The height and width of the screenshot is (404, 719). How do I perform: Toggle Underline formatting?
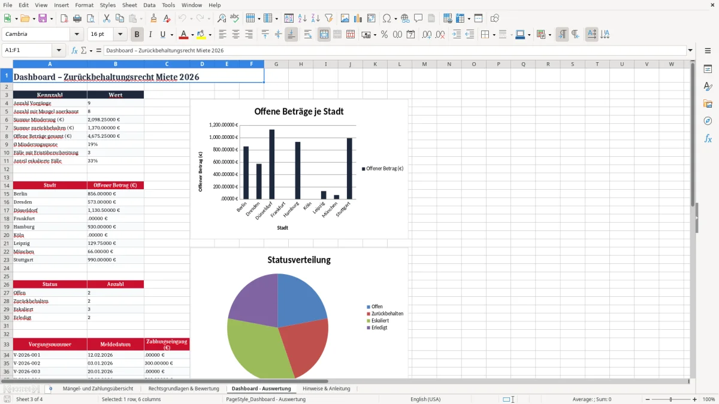pyautogui.click(x=163, y=35)
